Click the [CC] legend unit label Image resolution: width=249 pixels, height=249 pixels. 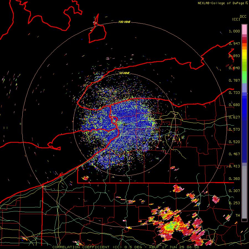coord(236,19)
